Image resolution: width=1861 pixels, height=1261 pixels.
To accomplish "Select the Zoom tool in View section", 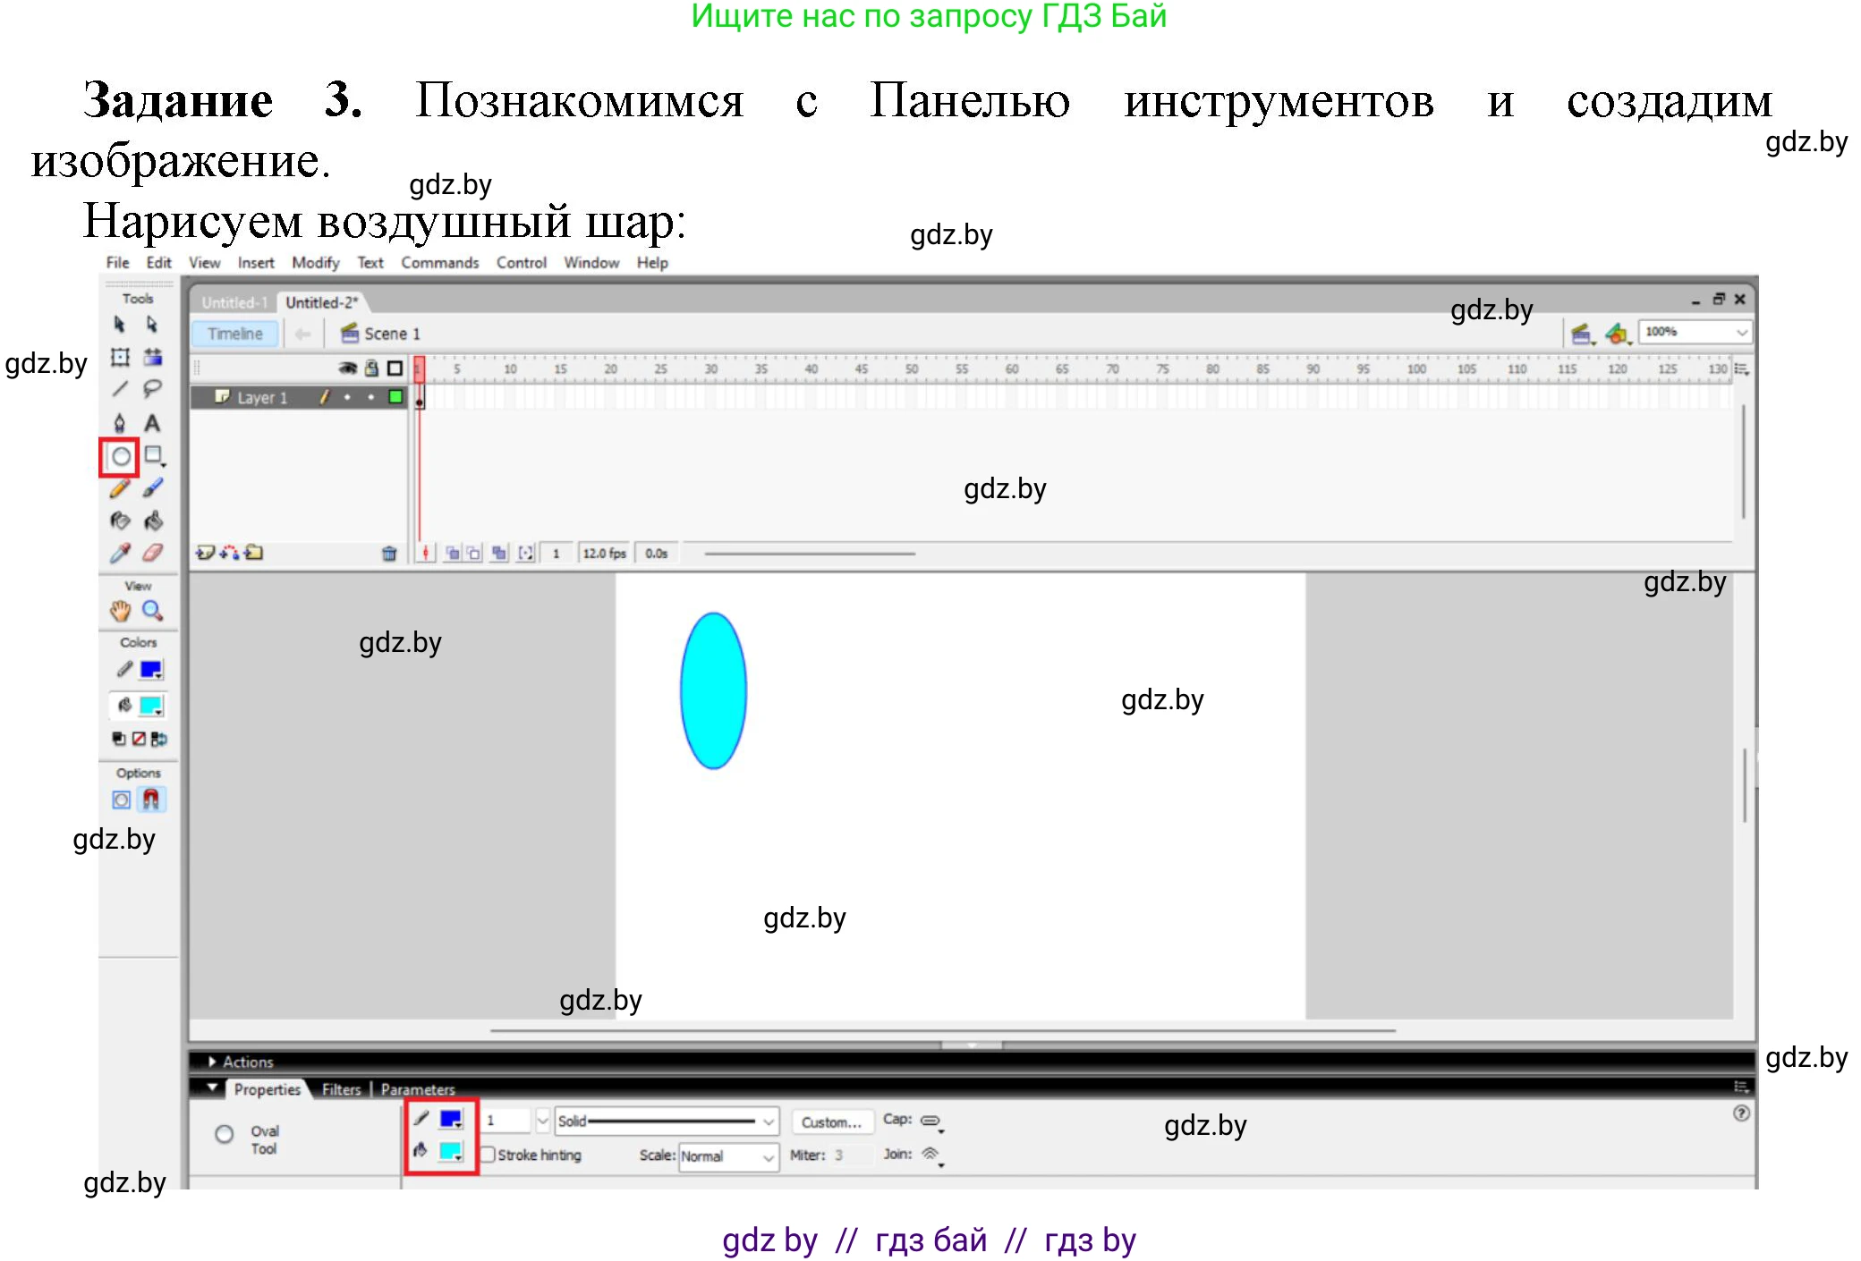I will pyautogui.click(x=153, y=611).
